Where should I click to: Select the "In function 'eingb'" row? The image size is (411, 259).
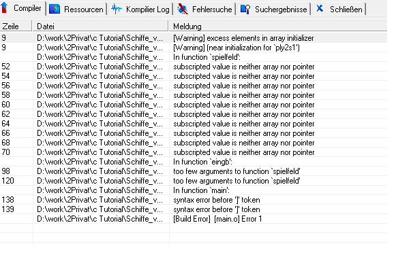click(194, 162)
